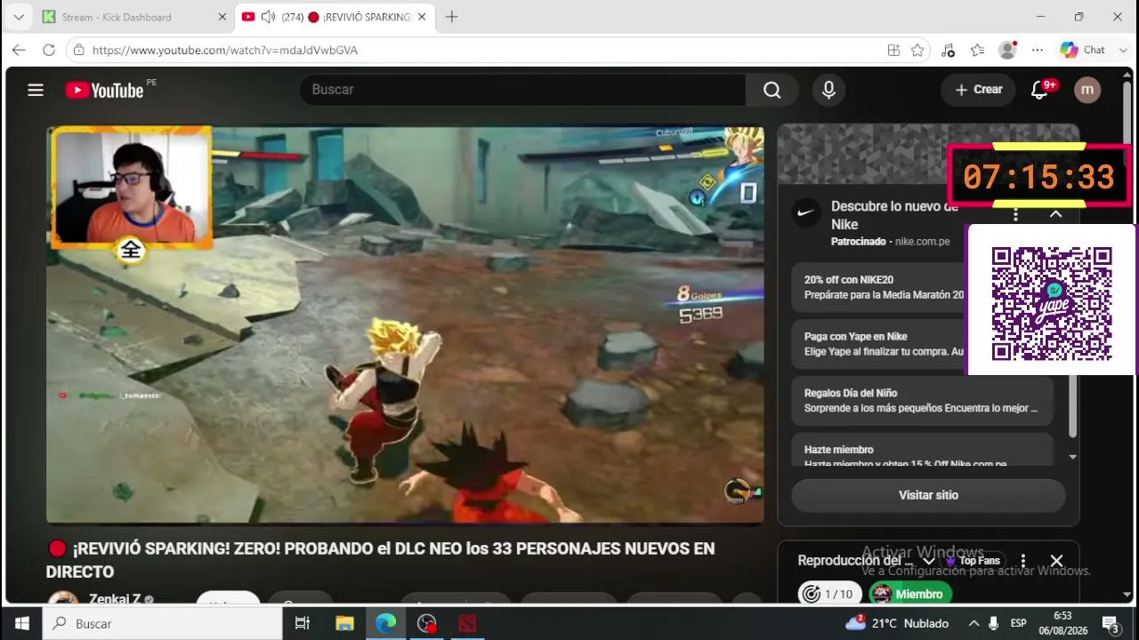1139x640 pixels.
Task: Open the Paga con Yape en Nike link
Action: point(922,344)
